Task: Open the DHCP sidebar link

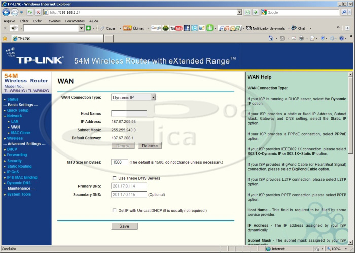Action: point(12,149)
